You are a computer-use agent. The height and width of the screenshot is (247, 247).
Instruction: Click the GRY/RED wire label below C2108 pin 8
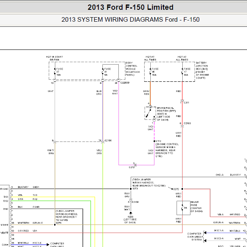point(179,135)
